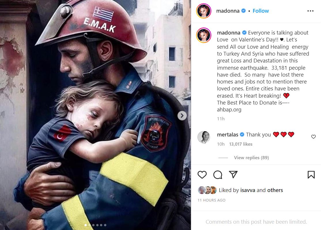321x230 pixels.
Task: Open isavva's profile from Liked by
Action: (x=248, y=190)
